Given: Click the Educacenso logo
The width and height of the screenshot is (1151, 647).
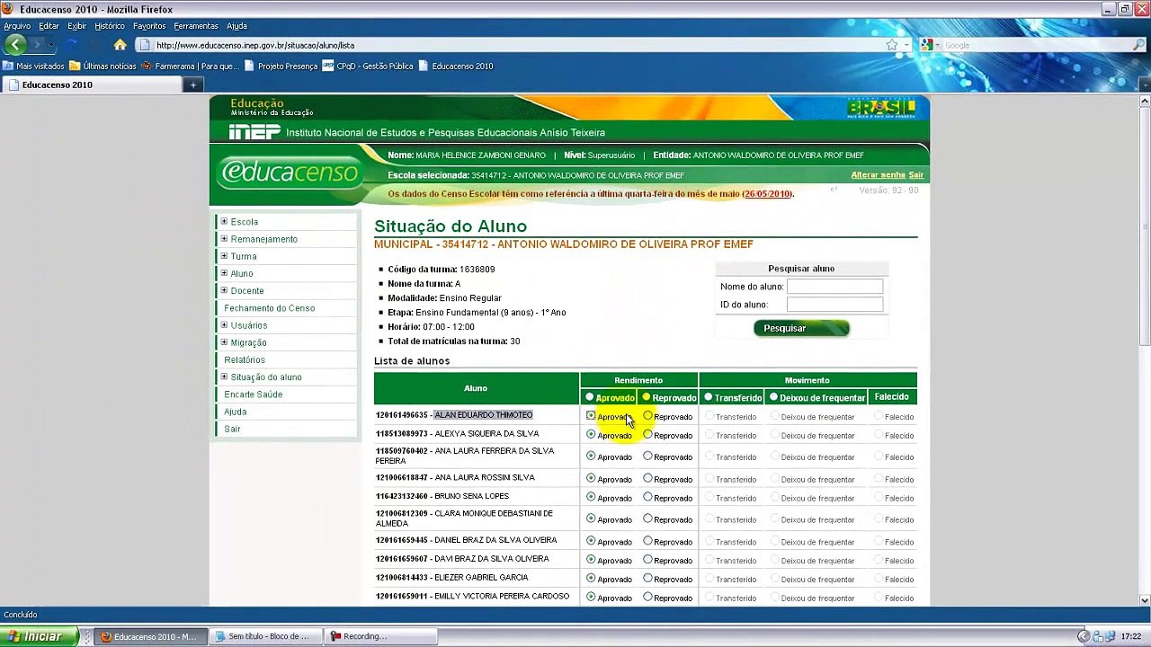Looking at the screenshot, I should coord(290,171).
